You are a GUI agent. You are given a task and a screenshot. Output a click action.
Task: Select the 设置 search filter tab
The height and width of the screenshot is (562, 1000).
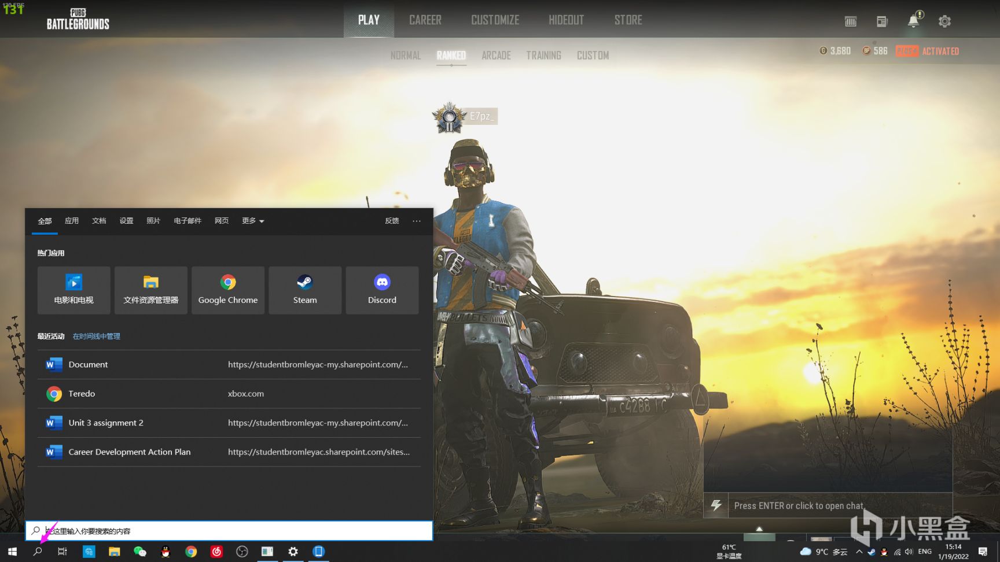click(x=126, y=221)
